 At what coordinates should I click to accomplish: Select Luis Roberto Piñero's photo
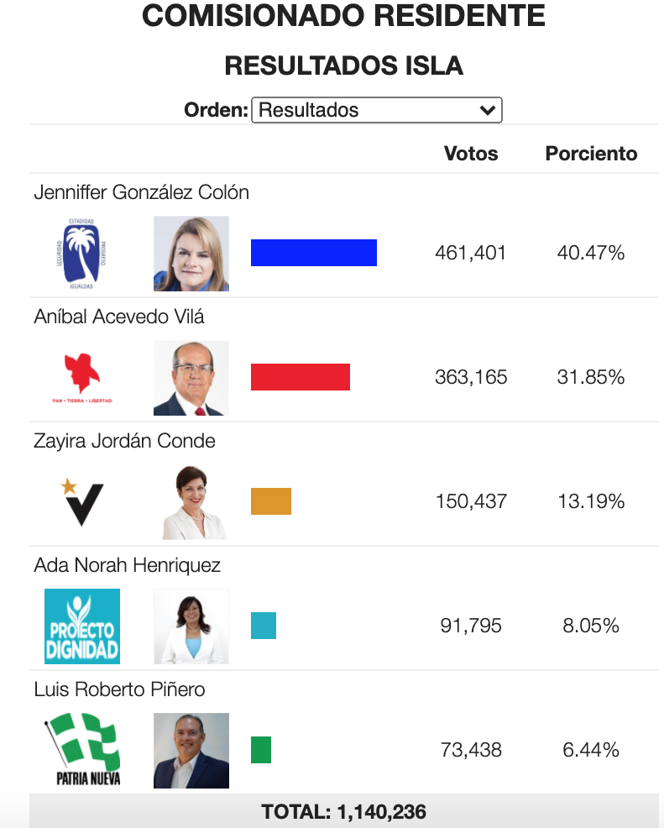[191, 751]
